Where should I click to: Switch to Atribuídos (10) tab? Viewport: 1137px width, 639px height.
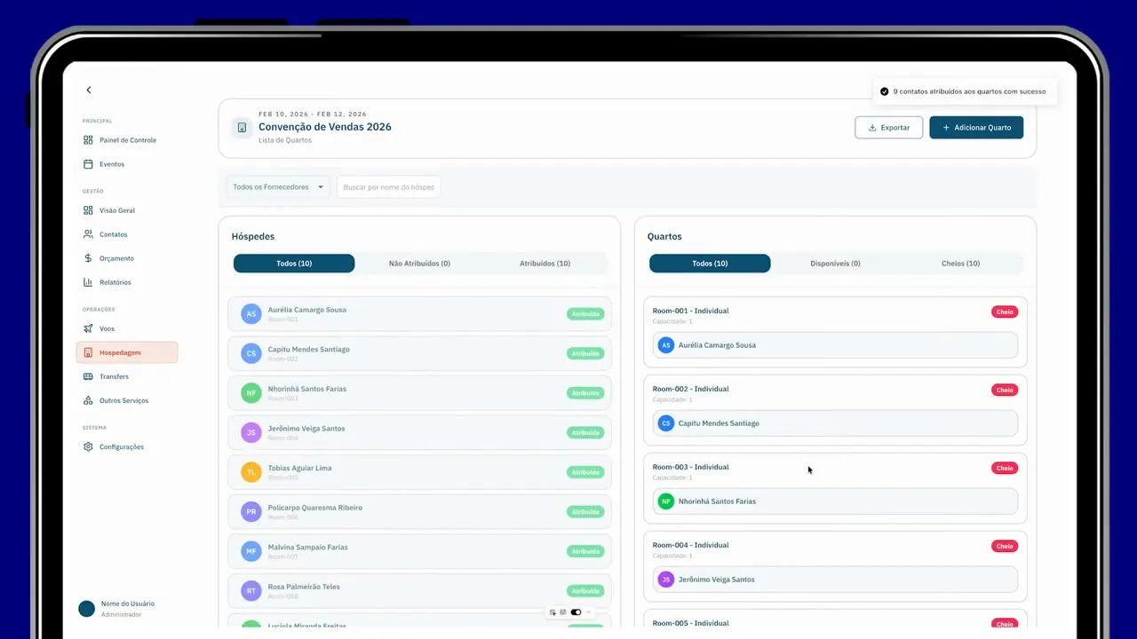(x=545, y=264)
